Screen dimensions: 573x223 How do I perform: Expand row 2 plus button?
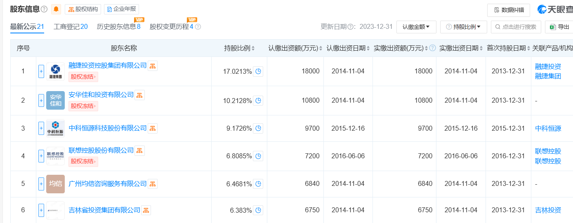[41, 100]
